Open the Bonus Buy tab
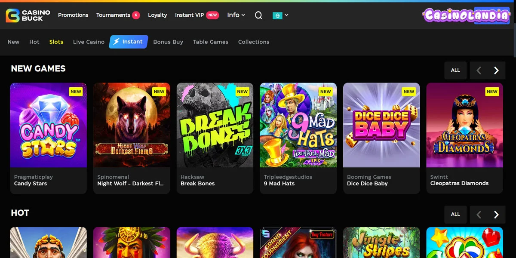 pos(168,42)
